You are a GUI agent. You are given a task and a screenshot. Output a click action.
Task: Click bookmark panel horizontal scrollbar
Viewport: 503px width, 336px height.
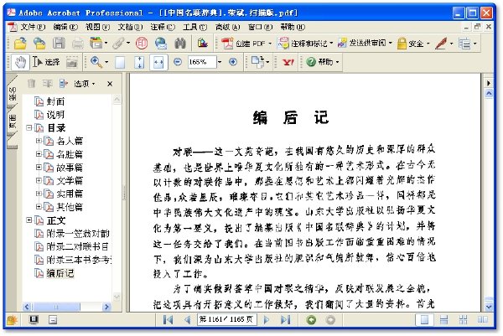coord(66,307)
